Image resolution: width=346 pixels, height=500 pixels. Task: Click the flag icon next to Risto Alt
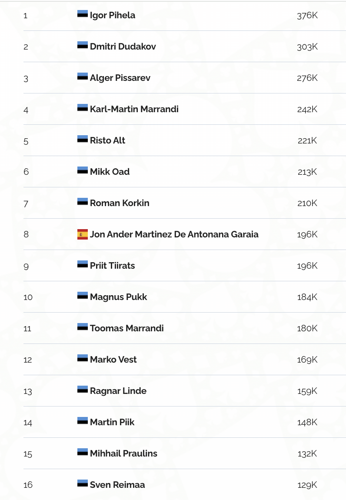coord(83,139)
